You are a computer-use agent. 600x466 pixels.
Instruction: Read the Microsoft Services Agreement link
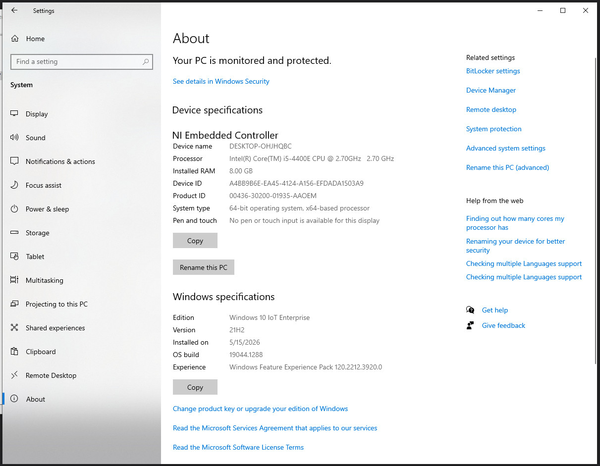(275, 428)
